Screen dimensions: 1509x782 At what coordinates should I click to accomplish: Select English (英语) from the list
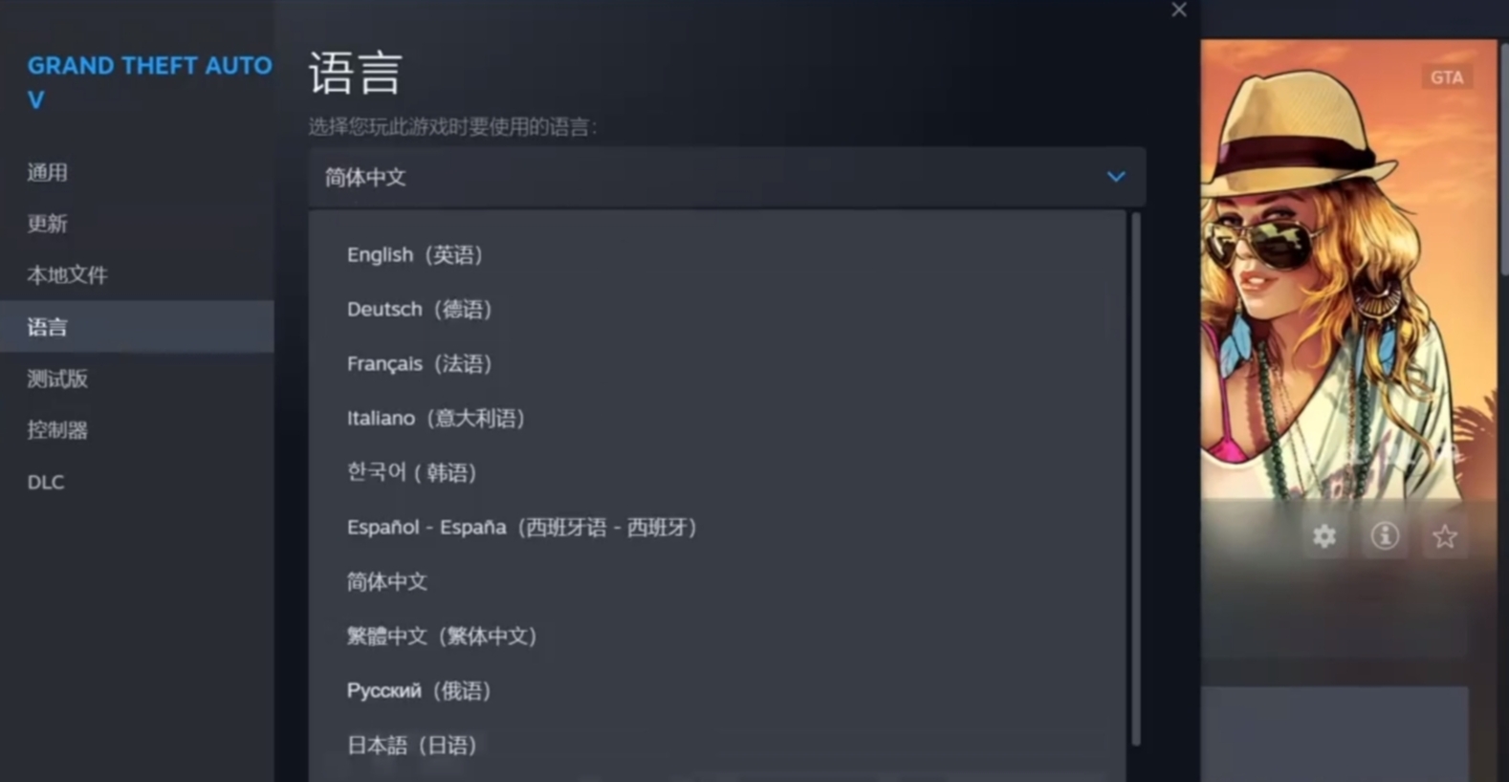pos(717,255)
